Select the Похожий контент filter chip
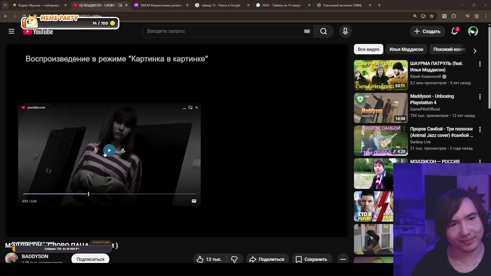This screenshot has height=276, width=491. (x=449, y=49)
